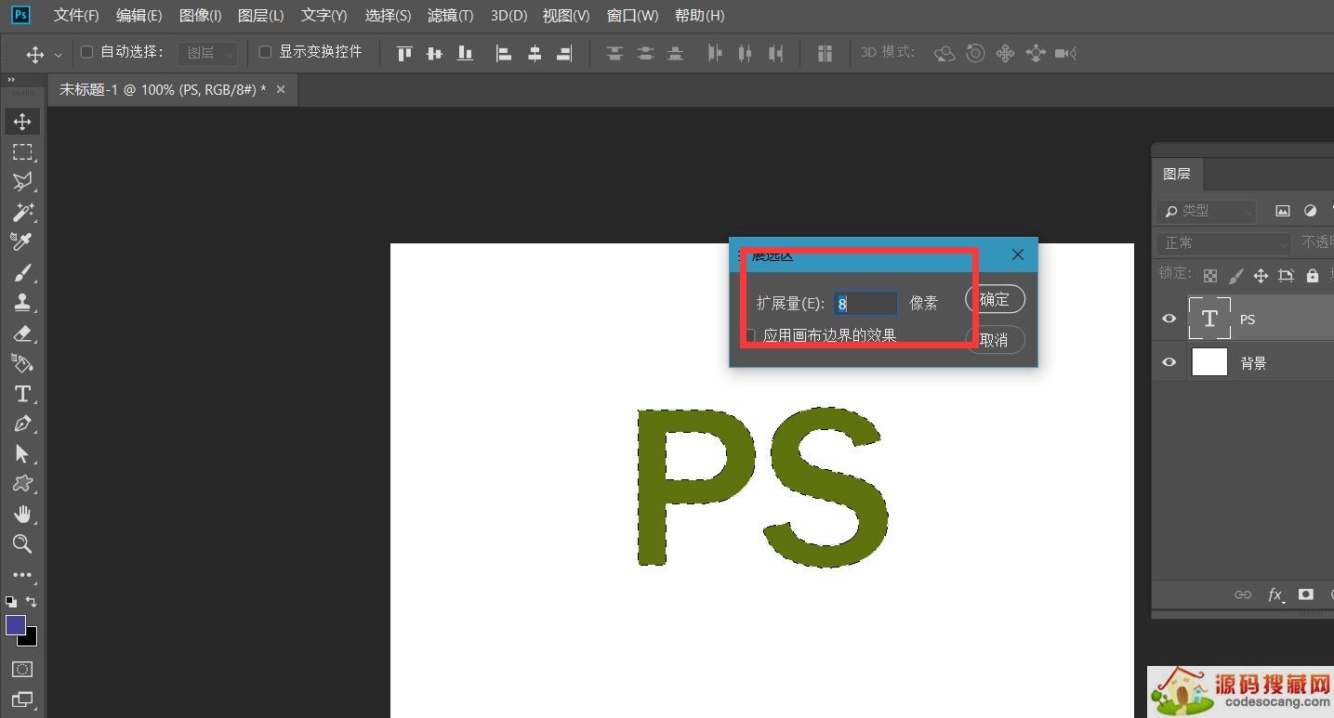This screenshot has width=1334, height=718.
Task: Click Align top edges in options bar
Action: click(x=404, y=53)
